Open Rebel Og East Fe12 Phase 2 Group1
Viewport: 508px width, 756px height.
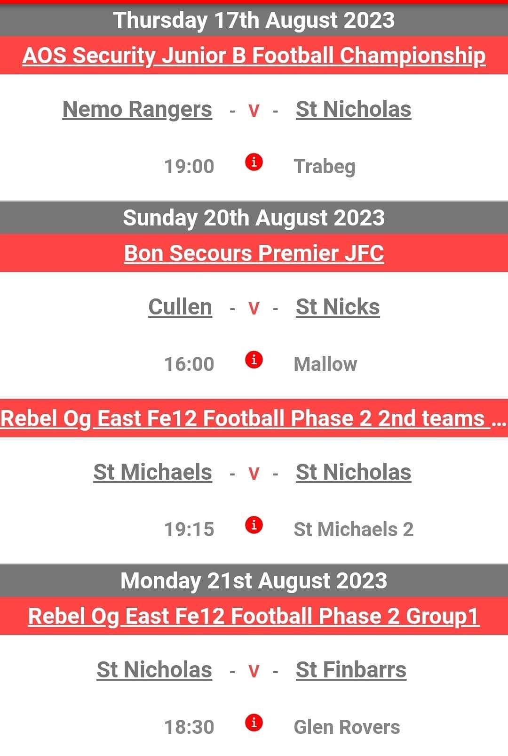[254, 616]
